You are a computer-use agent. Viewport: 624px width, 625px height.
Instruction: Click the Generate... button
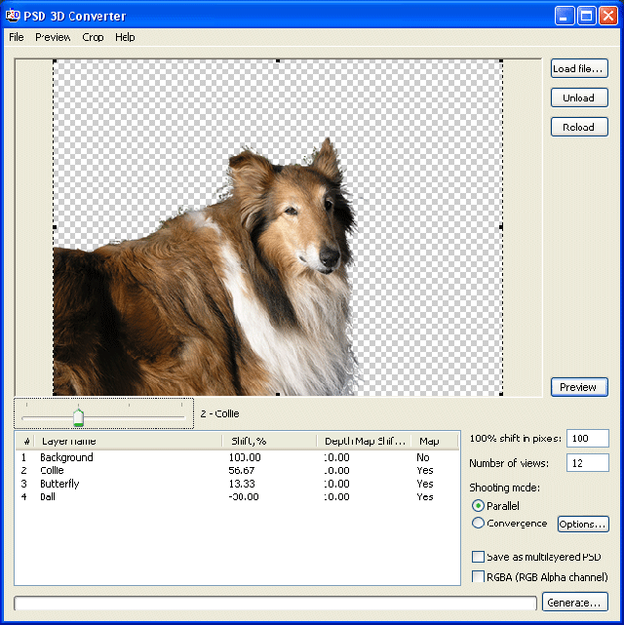pyautogui.click(x=575, y=603)
